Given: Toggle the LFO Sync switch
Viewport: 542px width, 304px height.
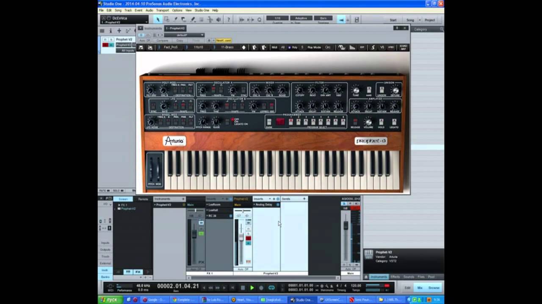Looking at the screenshot, I should coord(153,106).
